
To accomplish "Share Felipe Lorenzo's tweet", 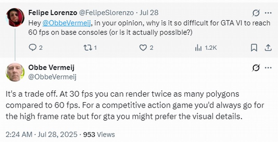I will click(x=268, y=47).
